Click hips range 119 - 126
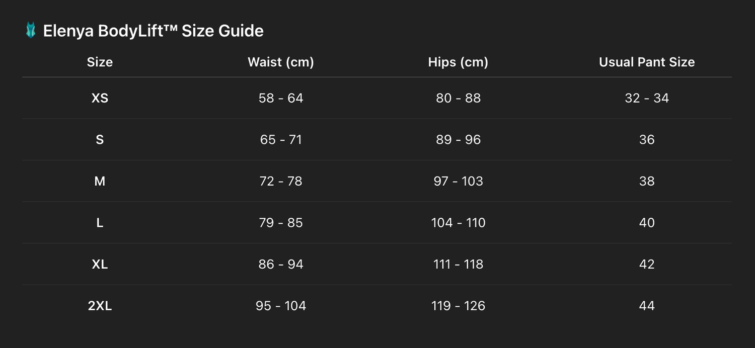Image resolution: width=755 pixels, height=348 pixels. [458, 306]
